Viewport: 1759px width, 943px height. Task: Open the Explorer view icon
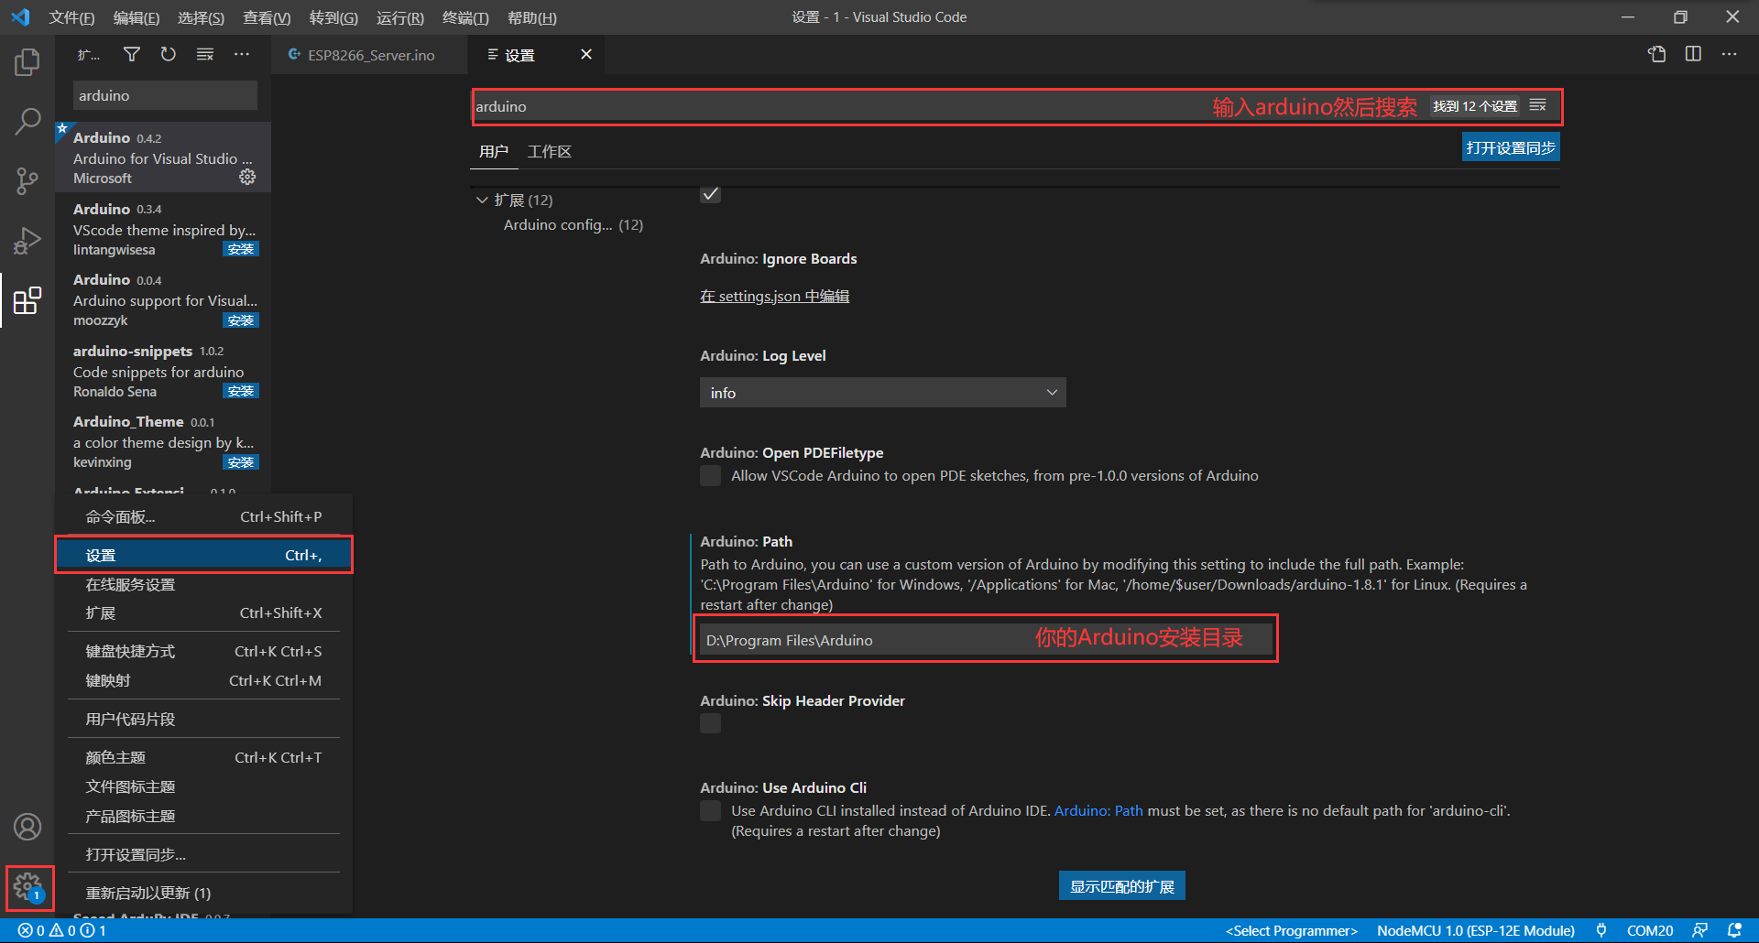[27, 61]
